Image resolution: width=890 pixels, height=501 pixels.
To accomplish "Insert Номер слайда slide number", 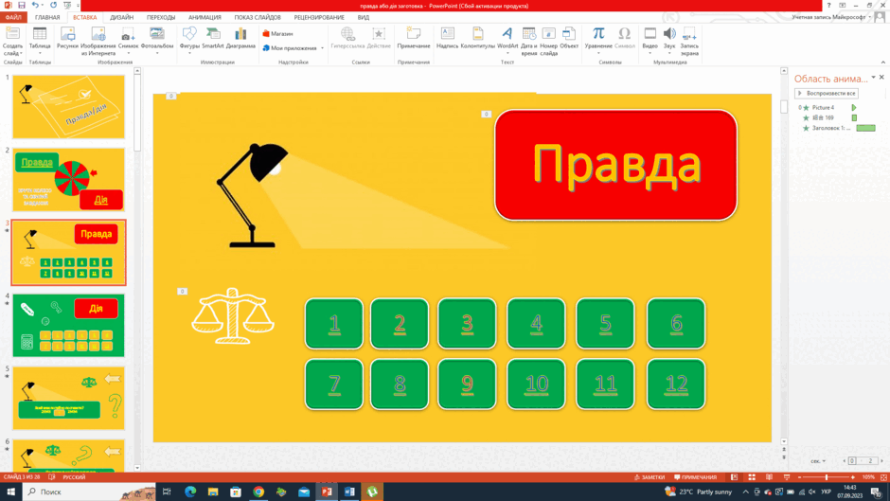I will (x=548, y=41).
